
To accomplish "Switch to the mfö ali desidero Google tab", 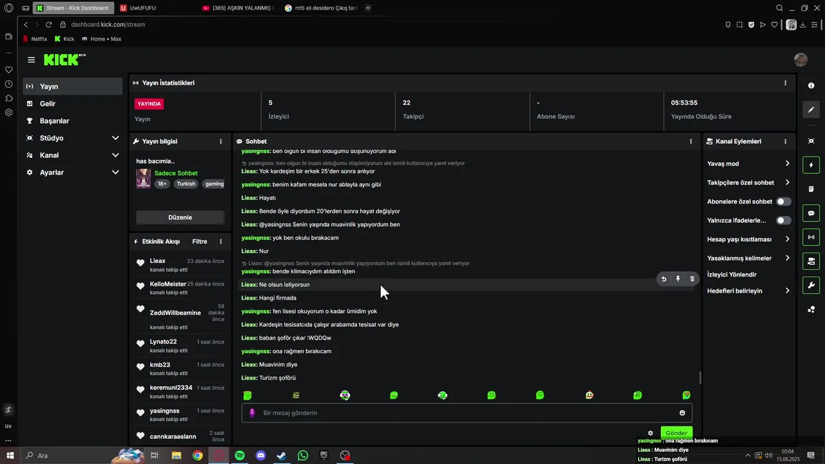I will [x=321, y=8].
